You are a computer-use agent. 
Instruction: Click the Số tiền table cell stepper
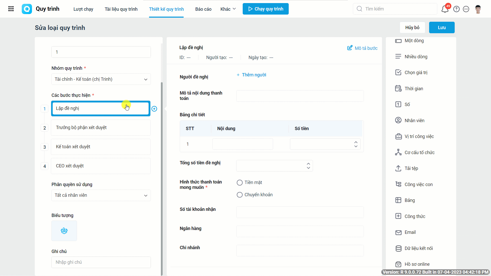click(x=356, y=144)
